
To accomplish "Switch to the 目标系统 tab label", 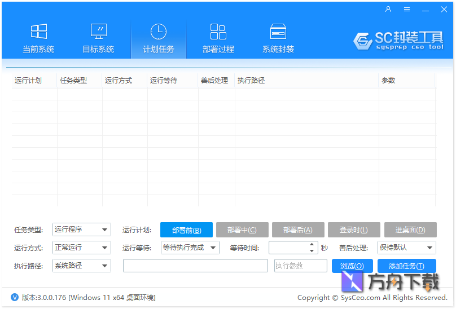I will (x=99, y=49).
